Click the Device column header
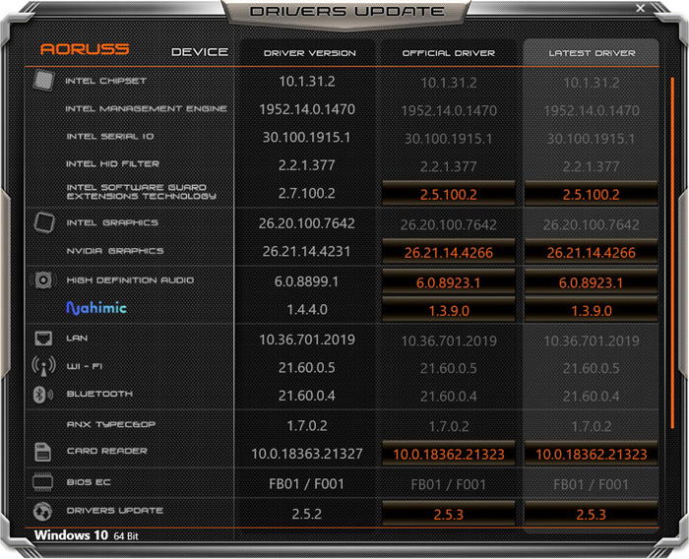The height and width of the screenshot is (559, 689). click(x=200, y=52)
